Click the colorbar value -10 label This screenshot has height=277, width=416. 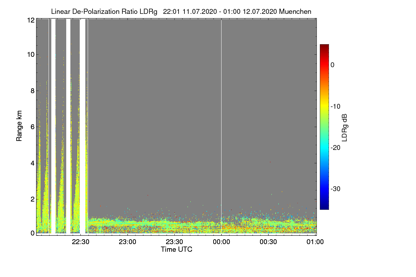tap(336, 106)
